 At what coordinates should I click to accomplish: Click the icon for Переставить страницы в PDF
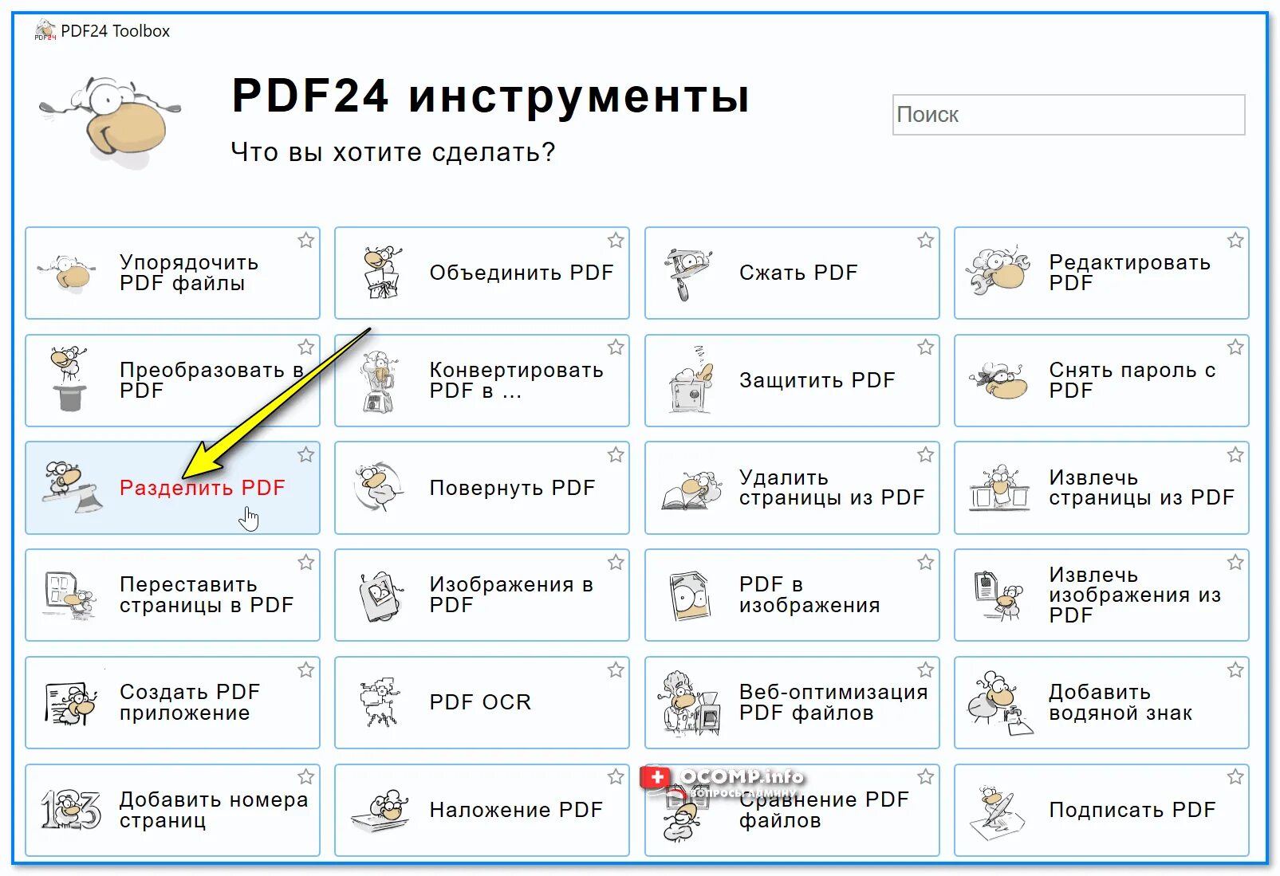pos(69,595)
